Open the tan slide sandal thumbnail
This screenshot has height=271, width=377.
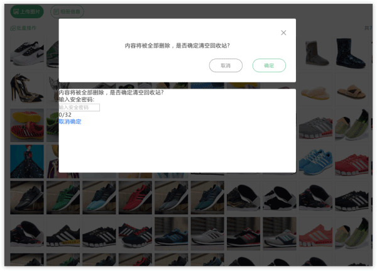point(351,89)
